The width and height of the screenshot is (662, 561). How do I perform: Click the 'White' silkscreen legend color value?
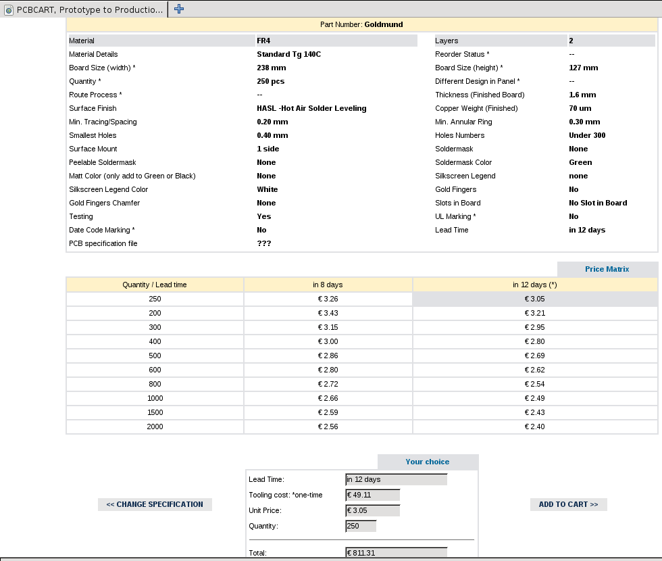point(268,189)
